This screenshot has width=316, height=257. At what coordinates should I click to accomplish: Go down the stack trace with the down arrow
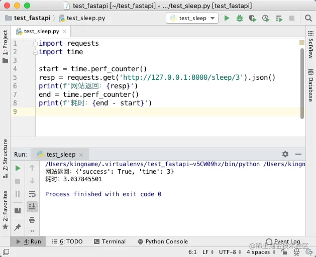(x=32, y=181)
